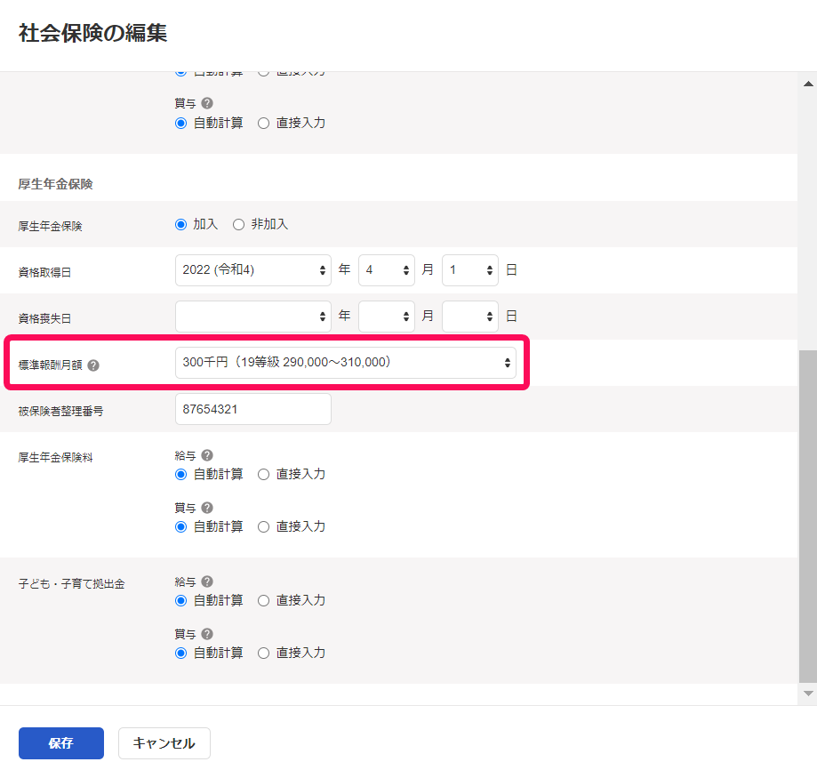Select 非加入 for 厚生年金保険
The height and width of the screenshot is (778, 817).
click(238, 225)
